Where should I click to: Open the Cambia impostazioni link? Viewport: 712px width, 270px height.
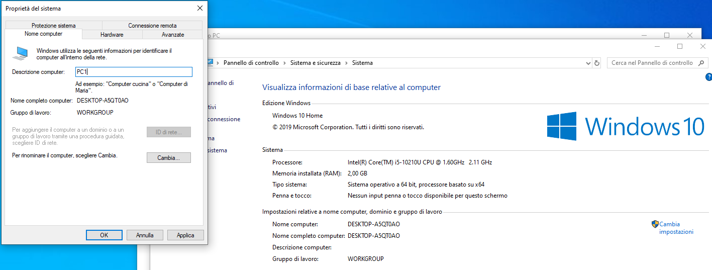click(676, 228)
